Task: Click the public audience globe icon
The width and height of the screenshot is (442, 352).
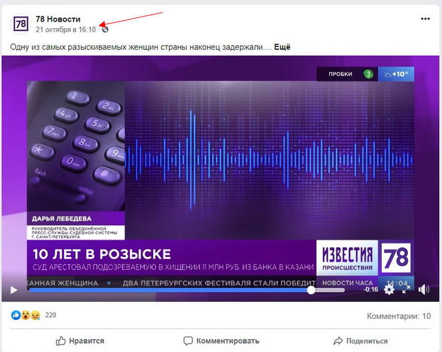Action: [x=105, y=29]
